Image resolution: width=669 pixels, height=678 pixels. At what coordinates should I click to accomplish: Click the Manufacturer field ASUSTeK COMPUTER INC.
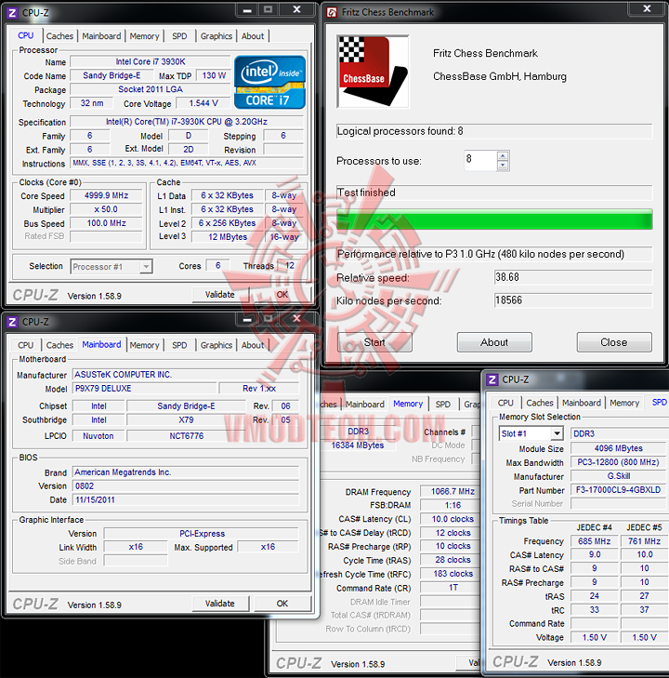tap(186, 375)
